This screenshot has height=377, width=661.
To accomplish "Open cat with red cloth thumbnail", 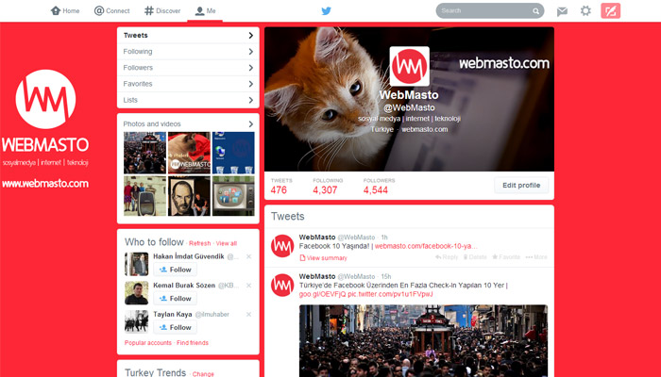I will coord(189,153).
